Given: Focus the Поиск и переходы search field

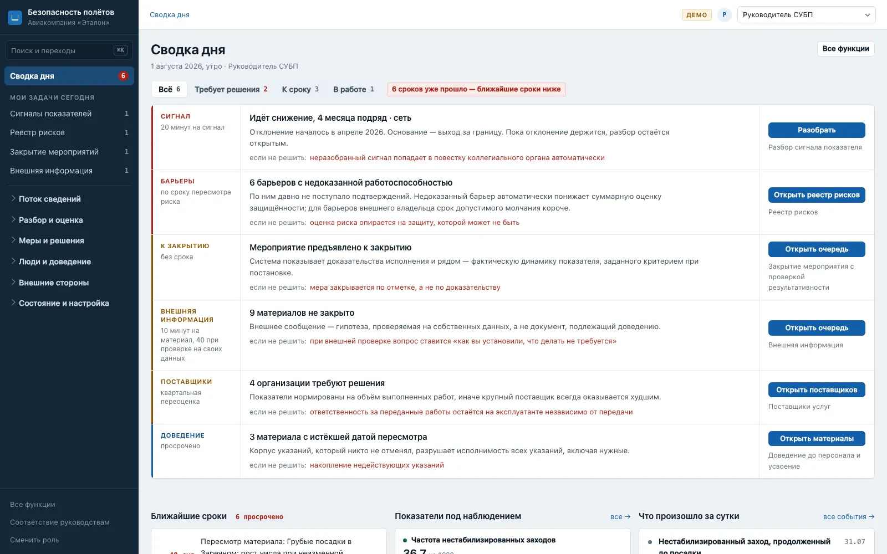Looking at the screenshot, I should point(69,50).
